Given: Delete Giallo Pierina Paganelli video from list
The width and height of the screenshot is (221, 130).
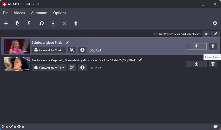Looking at the screenshot, I should click(213, 64).
